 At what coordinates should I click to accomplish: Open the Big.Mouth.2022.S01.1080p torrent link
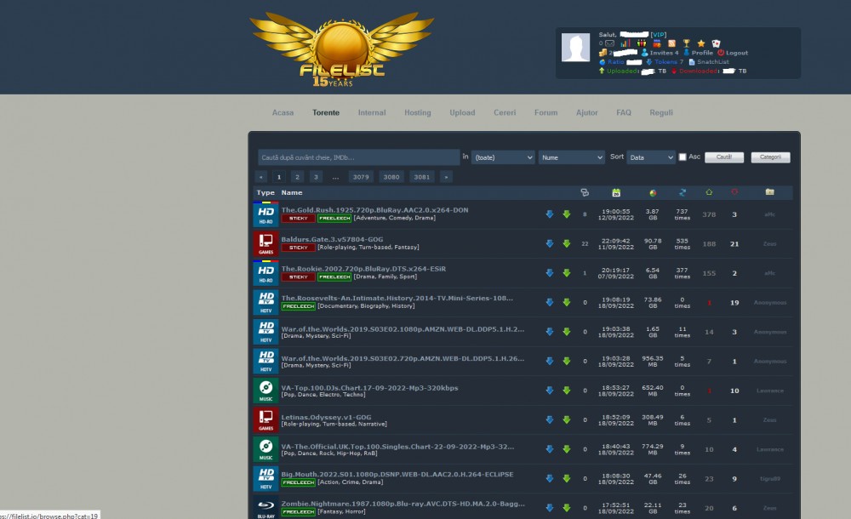coord(397,474)
